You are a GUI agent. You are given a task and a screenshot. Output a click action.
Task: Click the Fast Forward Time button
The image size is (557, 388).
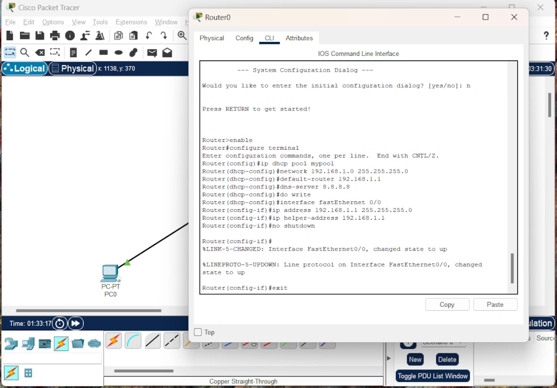pyautogui.click(x=75, y=323)
